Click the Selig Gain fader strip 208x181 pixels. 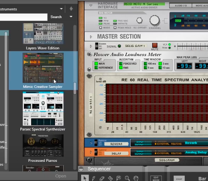click(x=193, y=46)
